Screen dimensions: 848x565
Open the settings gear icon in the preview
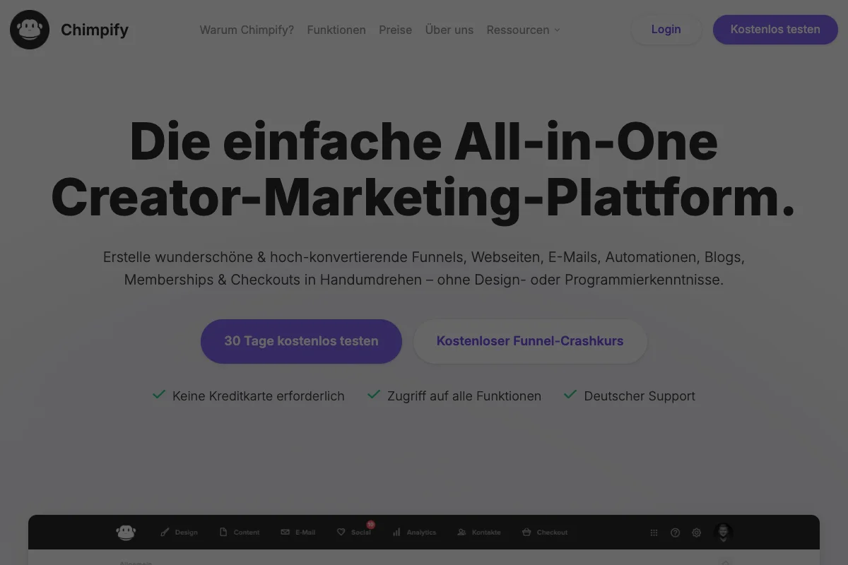(x=697, y=533)
